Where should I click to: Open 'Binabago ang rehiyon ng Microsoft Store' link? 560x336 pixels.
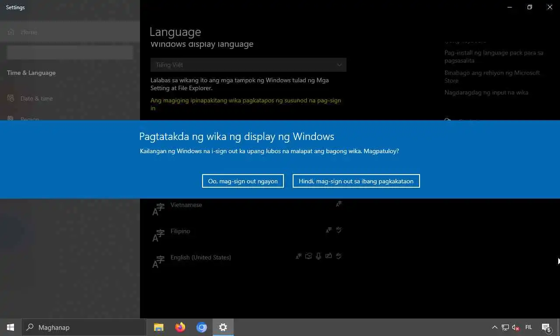click(492, 77)
